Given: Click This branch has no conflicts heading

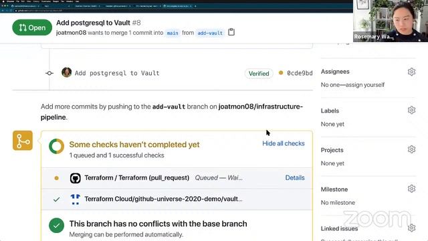Looking at the screenshot, I should (158, 224).
